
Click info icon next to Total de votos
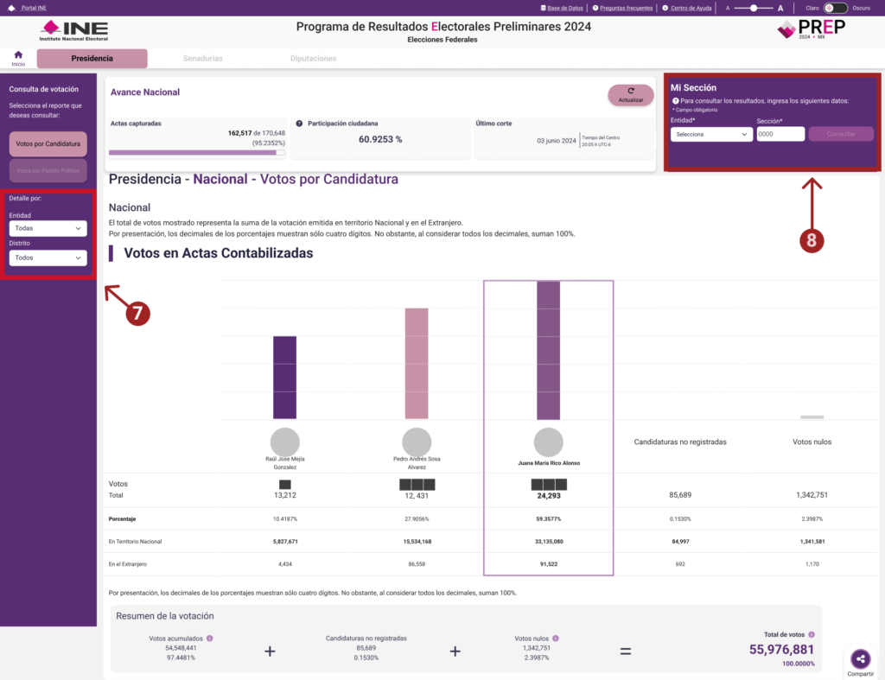tap(810, 634)
